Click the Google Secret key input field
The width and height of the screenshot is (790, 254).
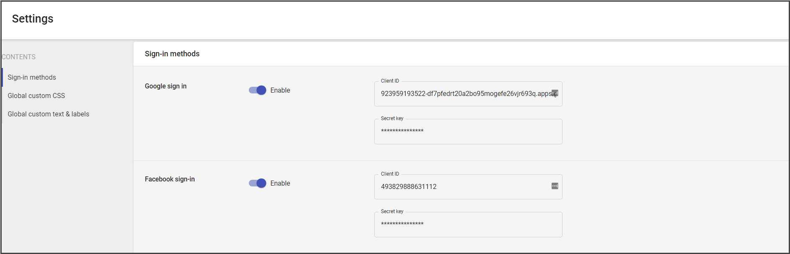468,131
